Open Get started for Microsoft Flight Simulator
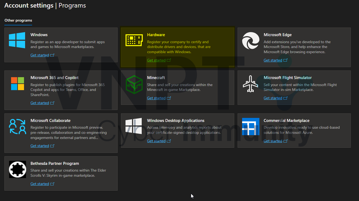Image resolution: width=359 pixels, height=201 pixels. click(273, 98)
